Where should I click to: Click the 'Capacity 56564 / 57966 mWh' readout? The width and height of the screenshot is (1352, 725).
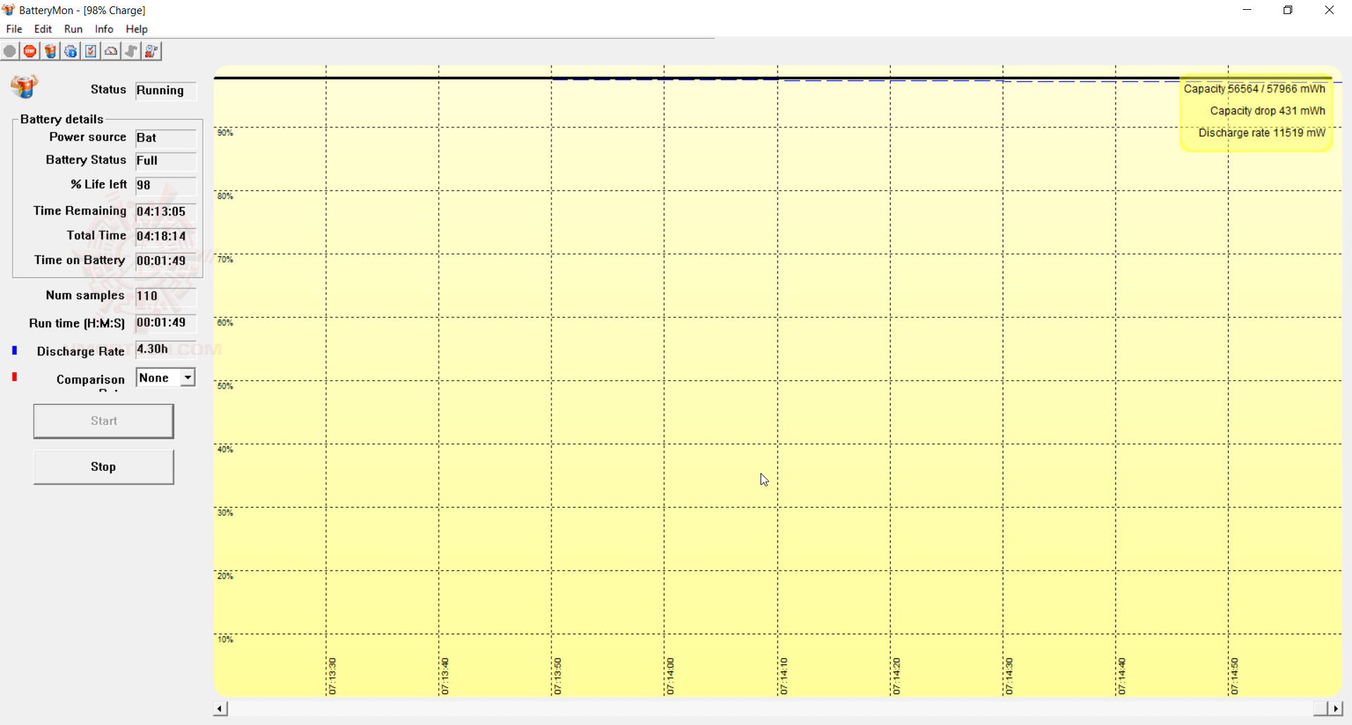click(x=1254, y=89)
